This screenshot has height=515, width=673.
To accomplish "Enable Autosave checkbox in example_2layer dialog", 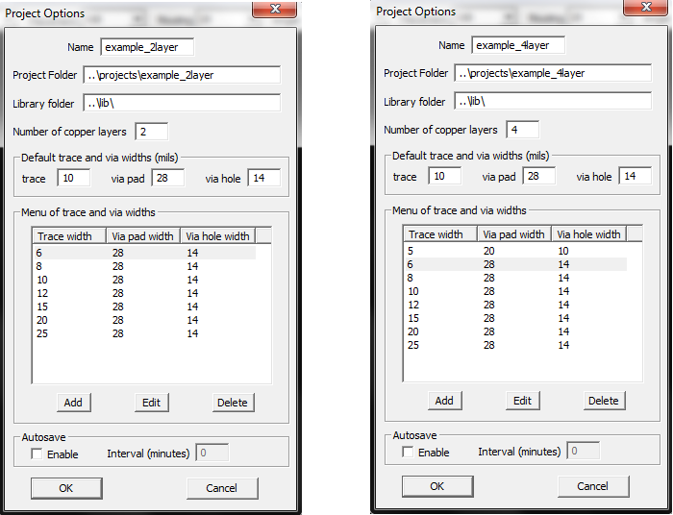I will (x=37, y=454).
